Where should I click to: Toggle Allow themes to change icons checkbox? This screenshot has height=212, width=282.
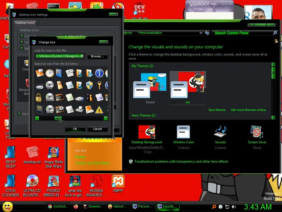[19, 113]
